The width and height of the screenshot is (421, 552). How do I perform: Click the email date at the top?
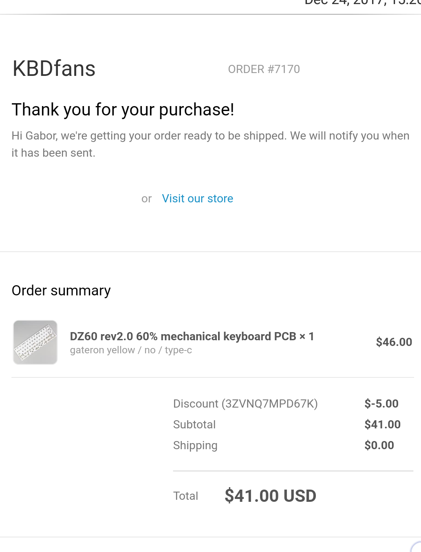click(363, 3)
